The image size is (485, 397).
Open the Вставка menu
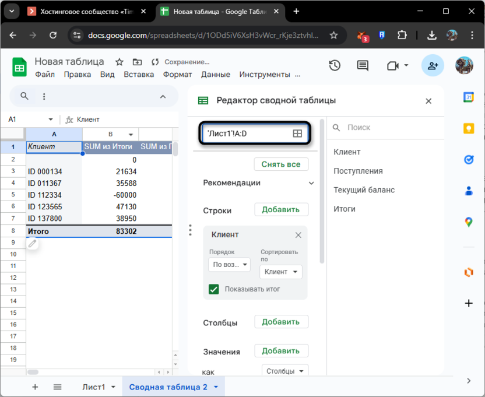pyautogui.click(x=139, y=75)
